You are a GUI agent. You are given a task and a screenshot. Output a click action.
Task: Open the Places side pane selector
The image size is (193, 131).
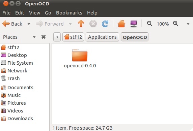coord(19,37)
